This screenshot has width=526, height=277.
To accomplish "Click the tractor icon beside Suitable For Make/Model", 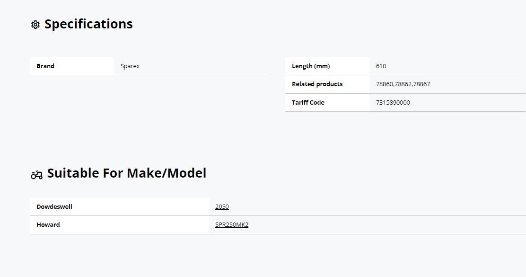I will 36,175.
